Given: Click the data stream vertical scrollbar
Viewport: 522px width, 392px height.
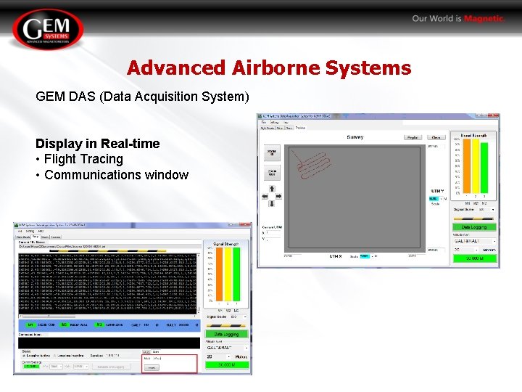Looking at the screenshot, I should 199,283.
